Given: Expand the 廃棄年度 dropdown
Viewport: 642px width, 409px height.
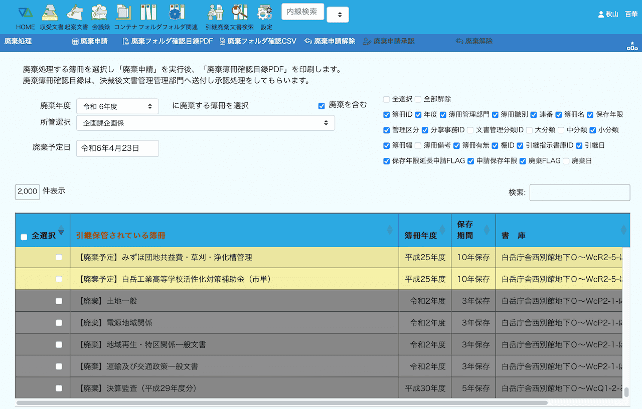Looking at the screenshot, I should pos(117,106).
